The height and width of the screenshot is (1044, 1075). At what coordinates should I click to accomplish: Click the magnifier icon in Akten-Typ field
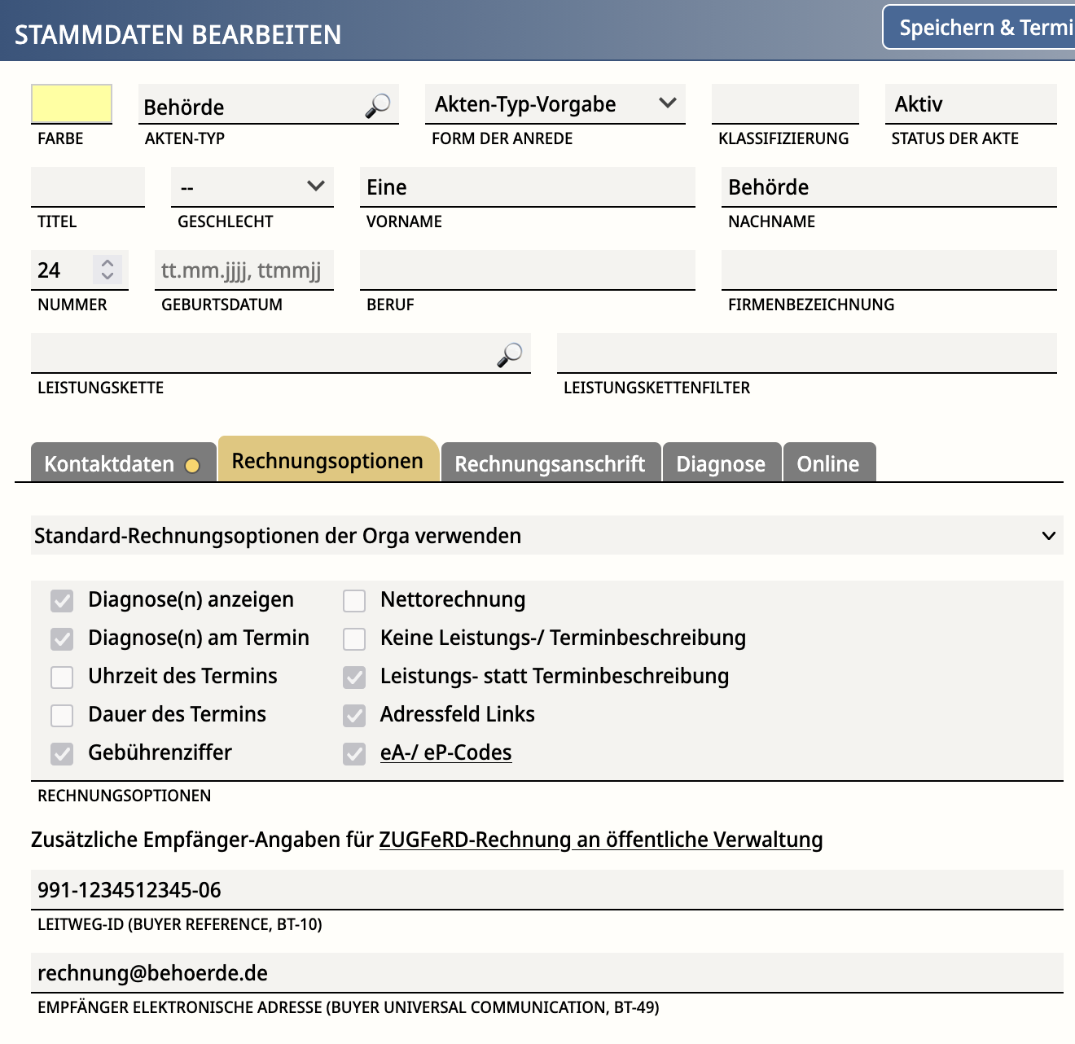point(377,106)
